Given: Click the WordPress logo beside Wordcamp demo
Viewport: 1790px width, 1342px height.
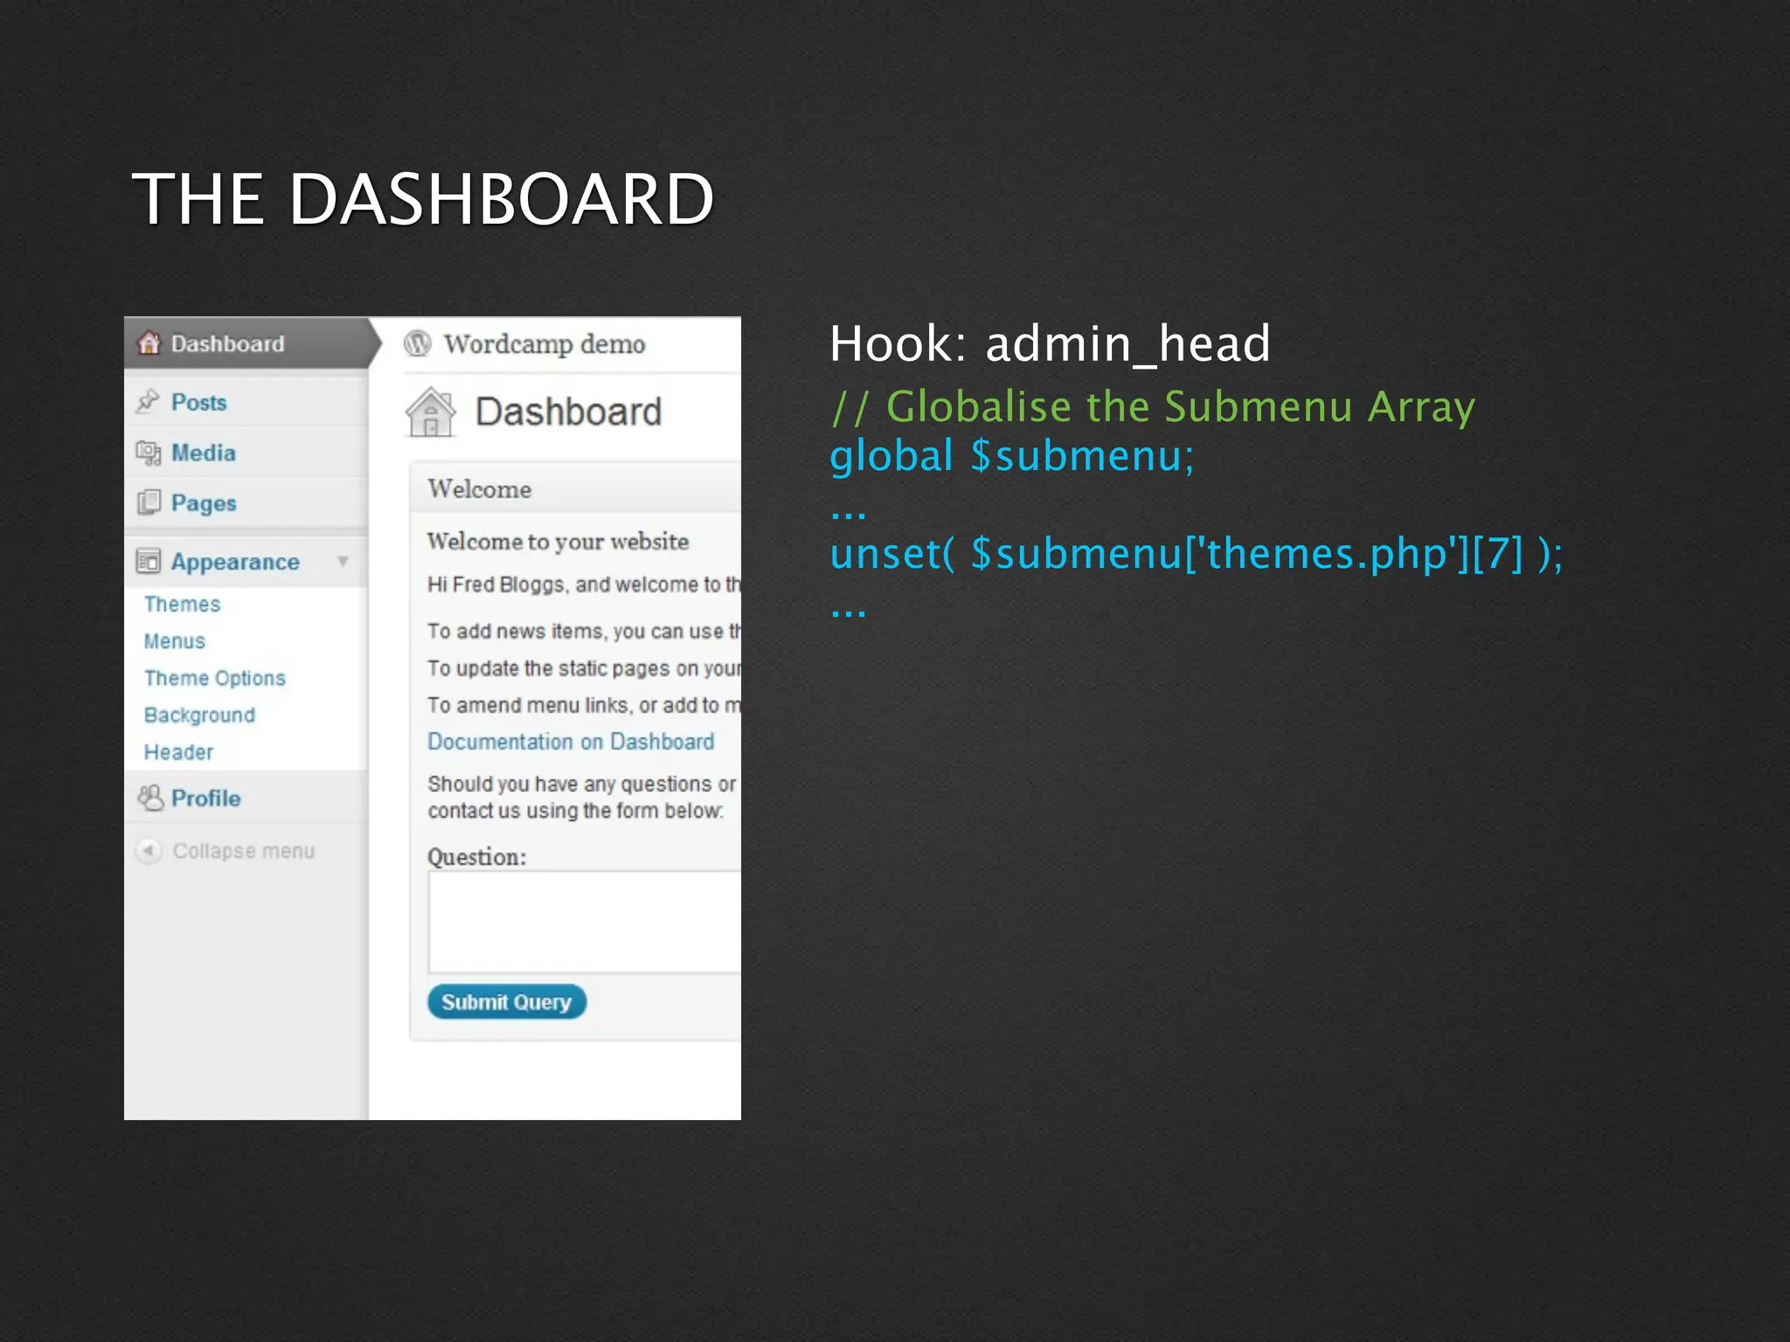Looking at the screenshot, I should pyautogui.click(x=418, y=343).
